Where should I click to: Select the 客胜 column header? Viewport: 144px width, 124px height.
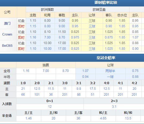point(62,15)
